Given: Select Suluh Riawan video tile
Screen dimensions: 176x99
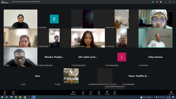Looking at the screenshot, I should (122, 38).
